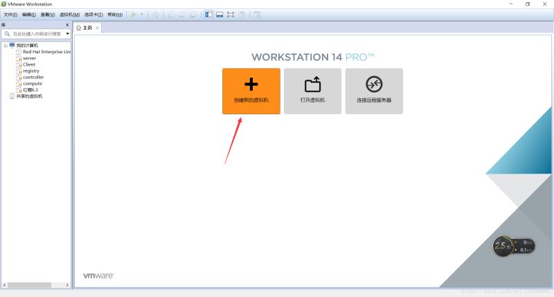This screenshot has width=554, height=297.
Task: Toggle the library sidebar view icon
Action: (x=209, y=15)
